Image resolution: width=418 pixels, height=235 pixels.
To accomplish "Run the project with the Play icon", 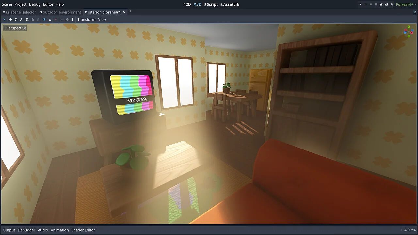I will tap(360, 4).
